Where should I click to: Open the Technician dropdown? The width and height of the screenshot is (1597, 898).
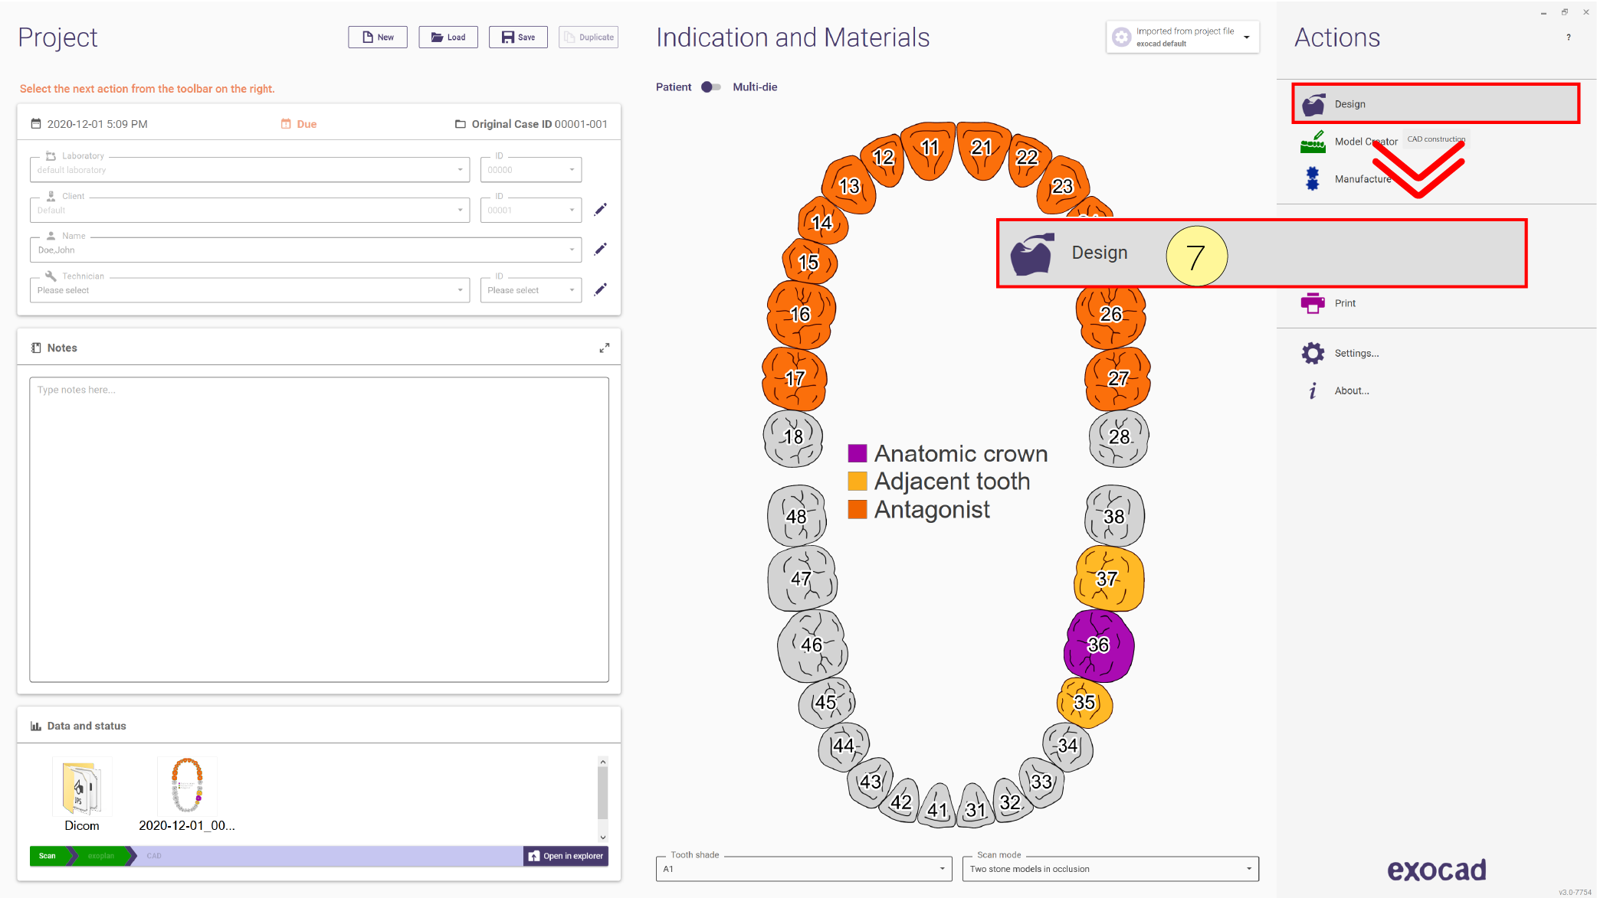pyautogui.click(x=249, y=290)
